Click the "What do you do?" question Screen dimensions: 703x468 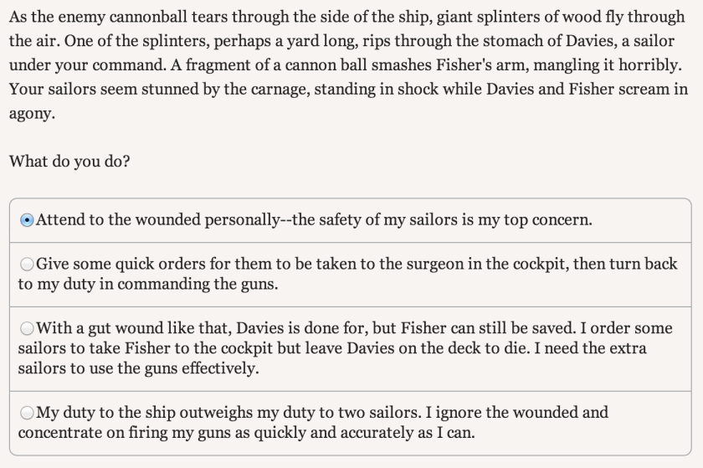coord(69,161)
